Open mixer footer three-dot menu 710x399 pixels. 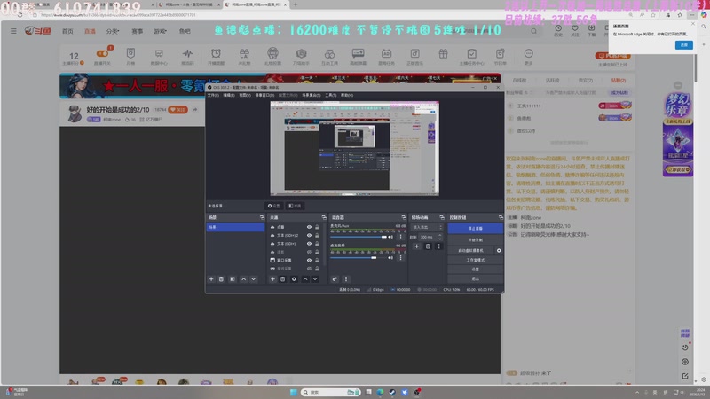tap(346, 279)
